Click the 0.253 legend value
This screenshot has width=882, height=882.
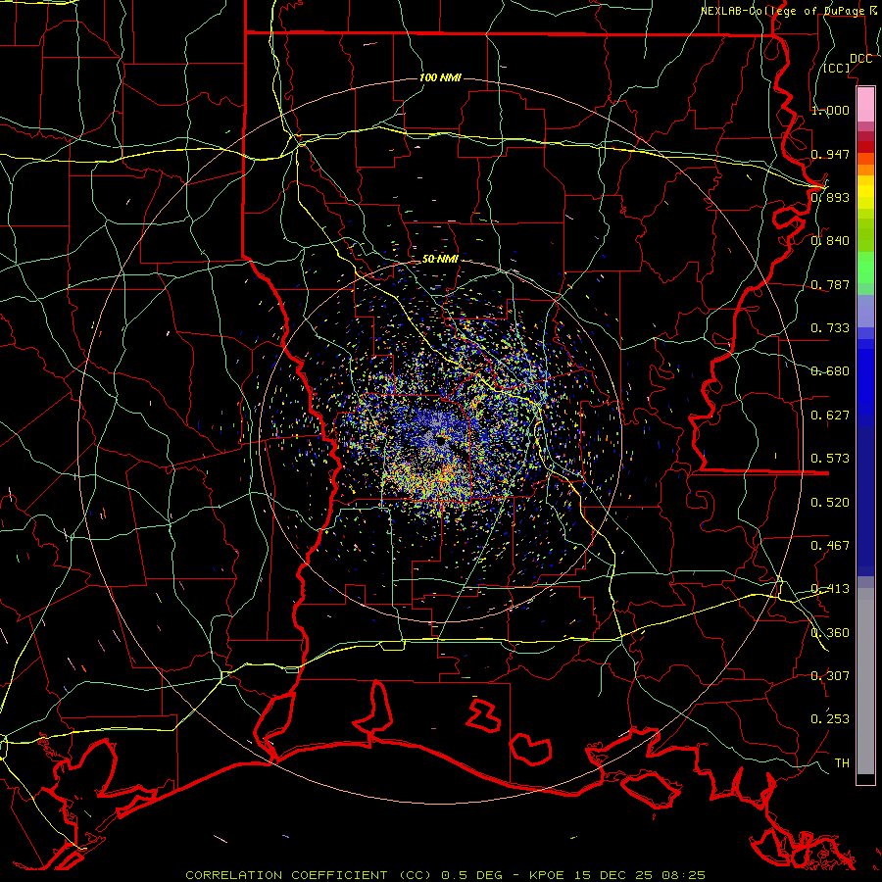(830, 719)
